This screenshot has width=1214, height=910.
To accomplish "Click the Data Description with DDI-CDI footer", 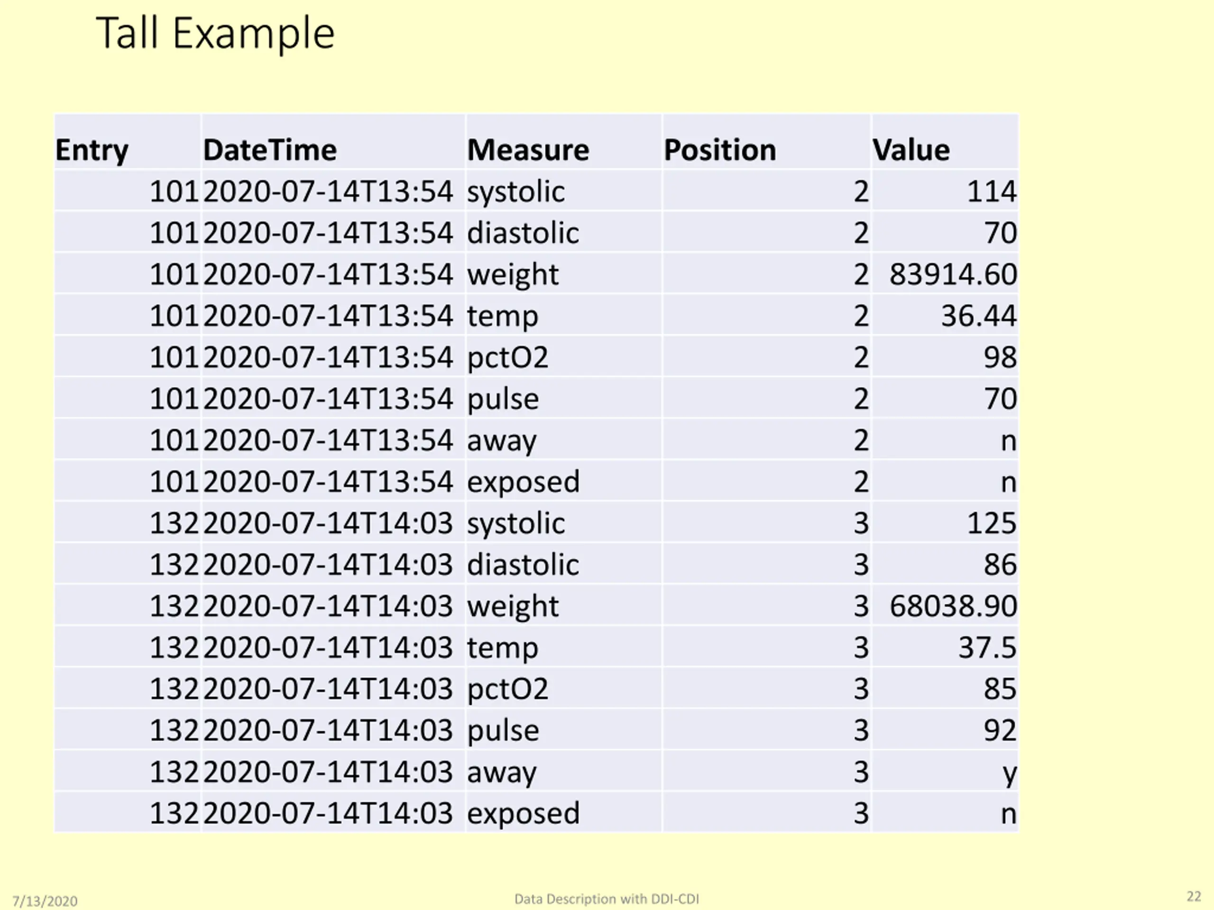I will click(607, 899).
